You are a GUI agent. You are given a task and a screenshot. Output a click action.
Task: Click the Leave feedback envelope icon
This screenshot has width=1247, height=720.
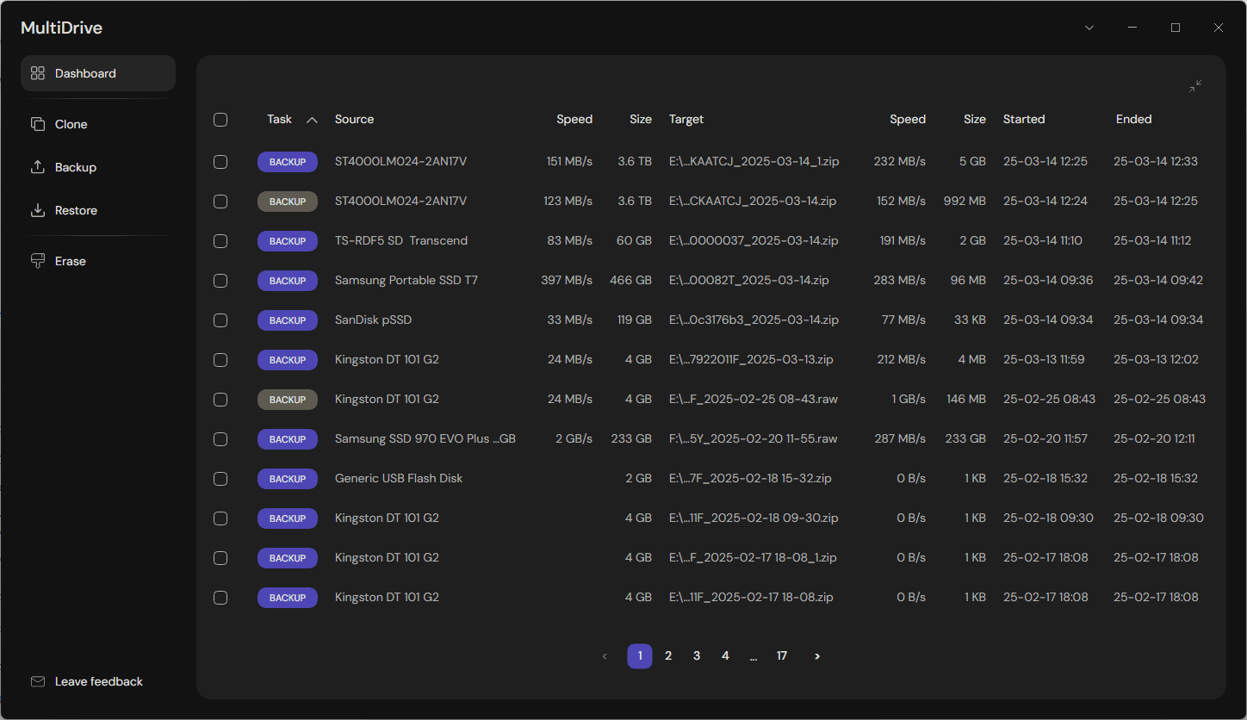click(x=38, y=681)
